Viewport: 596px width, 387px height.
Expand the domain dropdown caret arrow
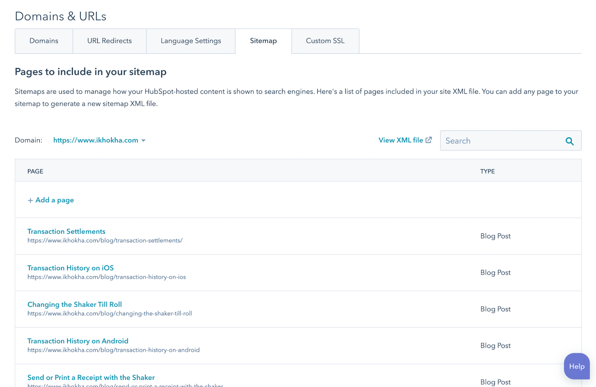tap(143, 141)
